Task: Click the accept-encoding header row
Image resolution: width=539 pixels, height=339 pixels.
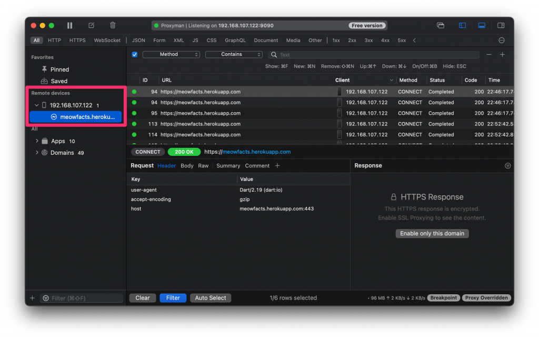Action: [238, 199]
